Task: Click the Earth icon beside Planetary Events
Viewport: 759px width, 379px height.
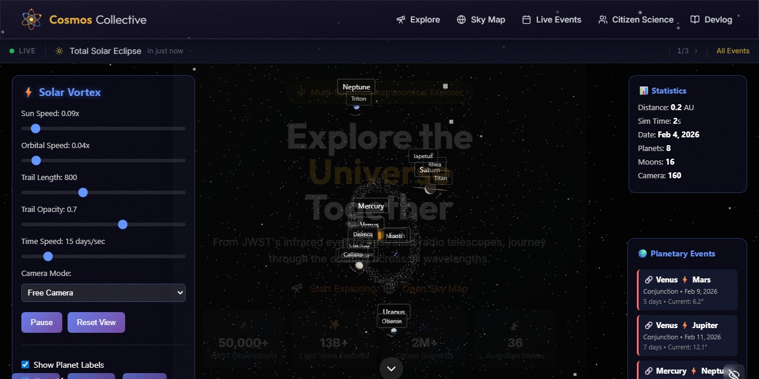Action: [643, 253]
